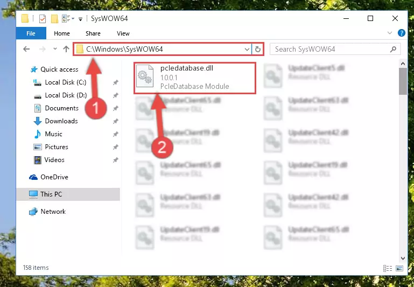414x287 pixels.
Task: Open Downloads in the navigation pane
Action: [x=61, y=121]
